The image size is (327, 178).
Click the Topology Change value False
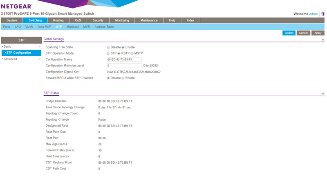coord(102,120)
